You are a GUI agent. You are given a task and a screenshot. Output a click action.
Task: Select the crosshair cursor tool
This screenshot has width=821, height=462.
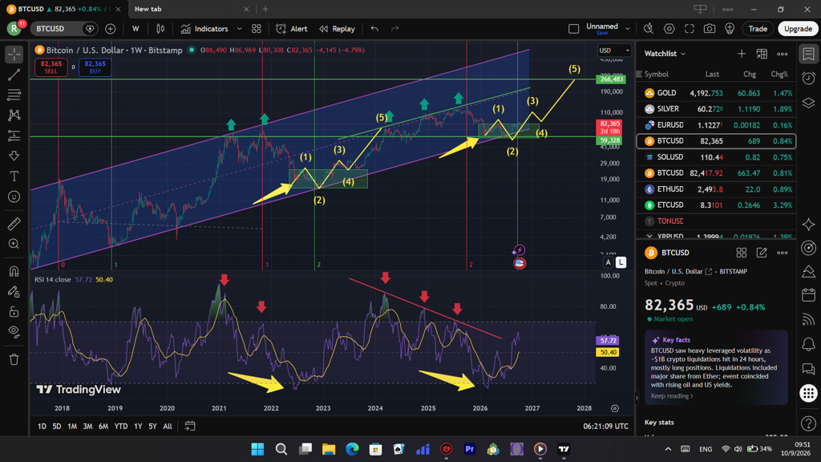point(14,54)
